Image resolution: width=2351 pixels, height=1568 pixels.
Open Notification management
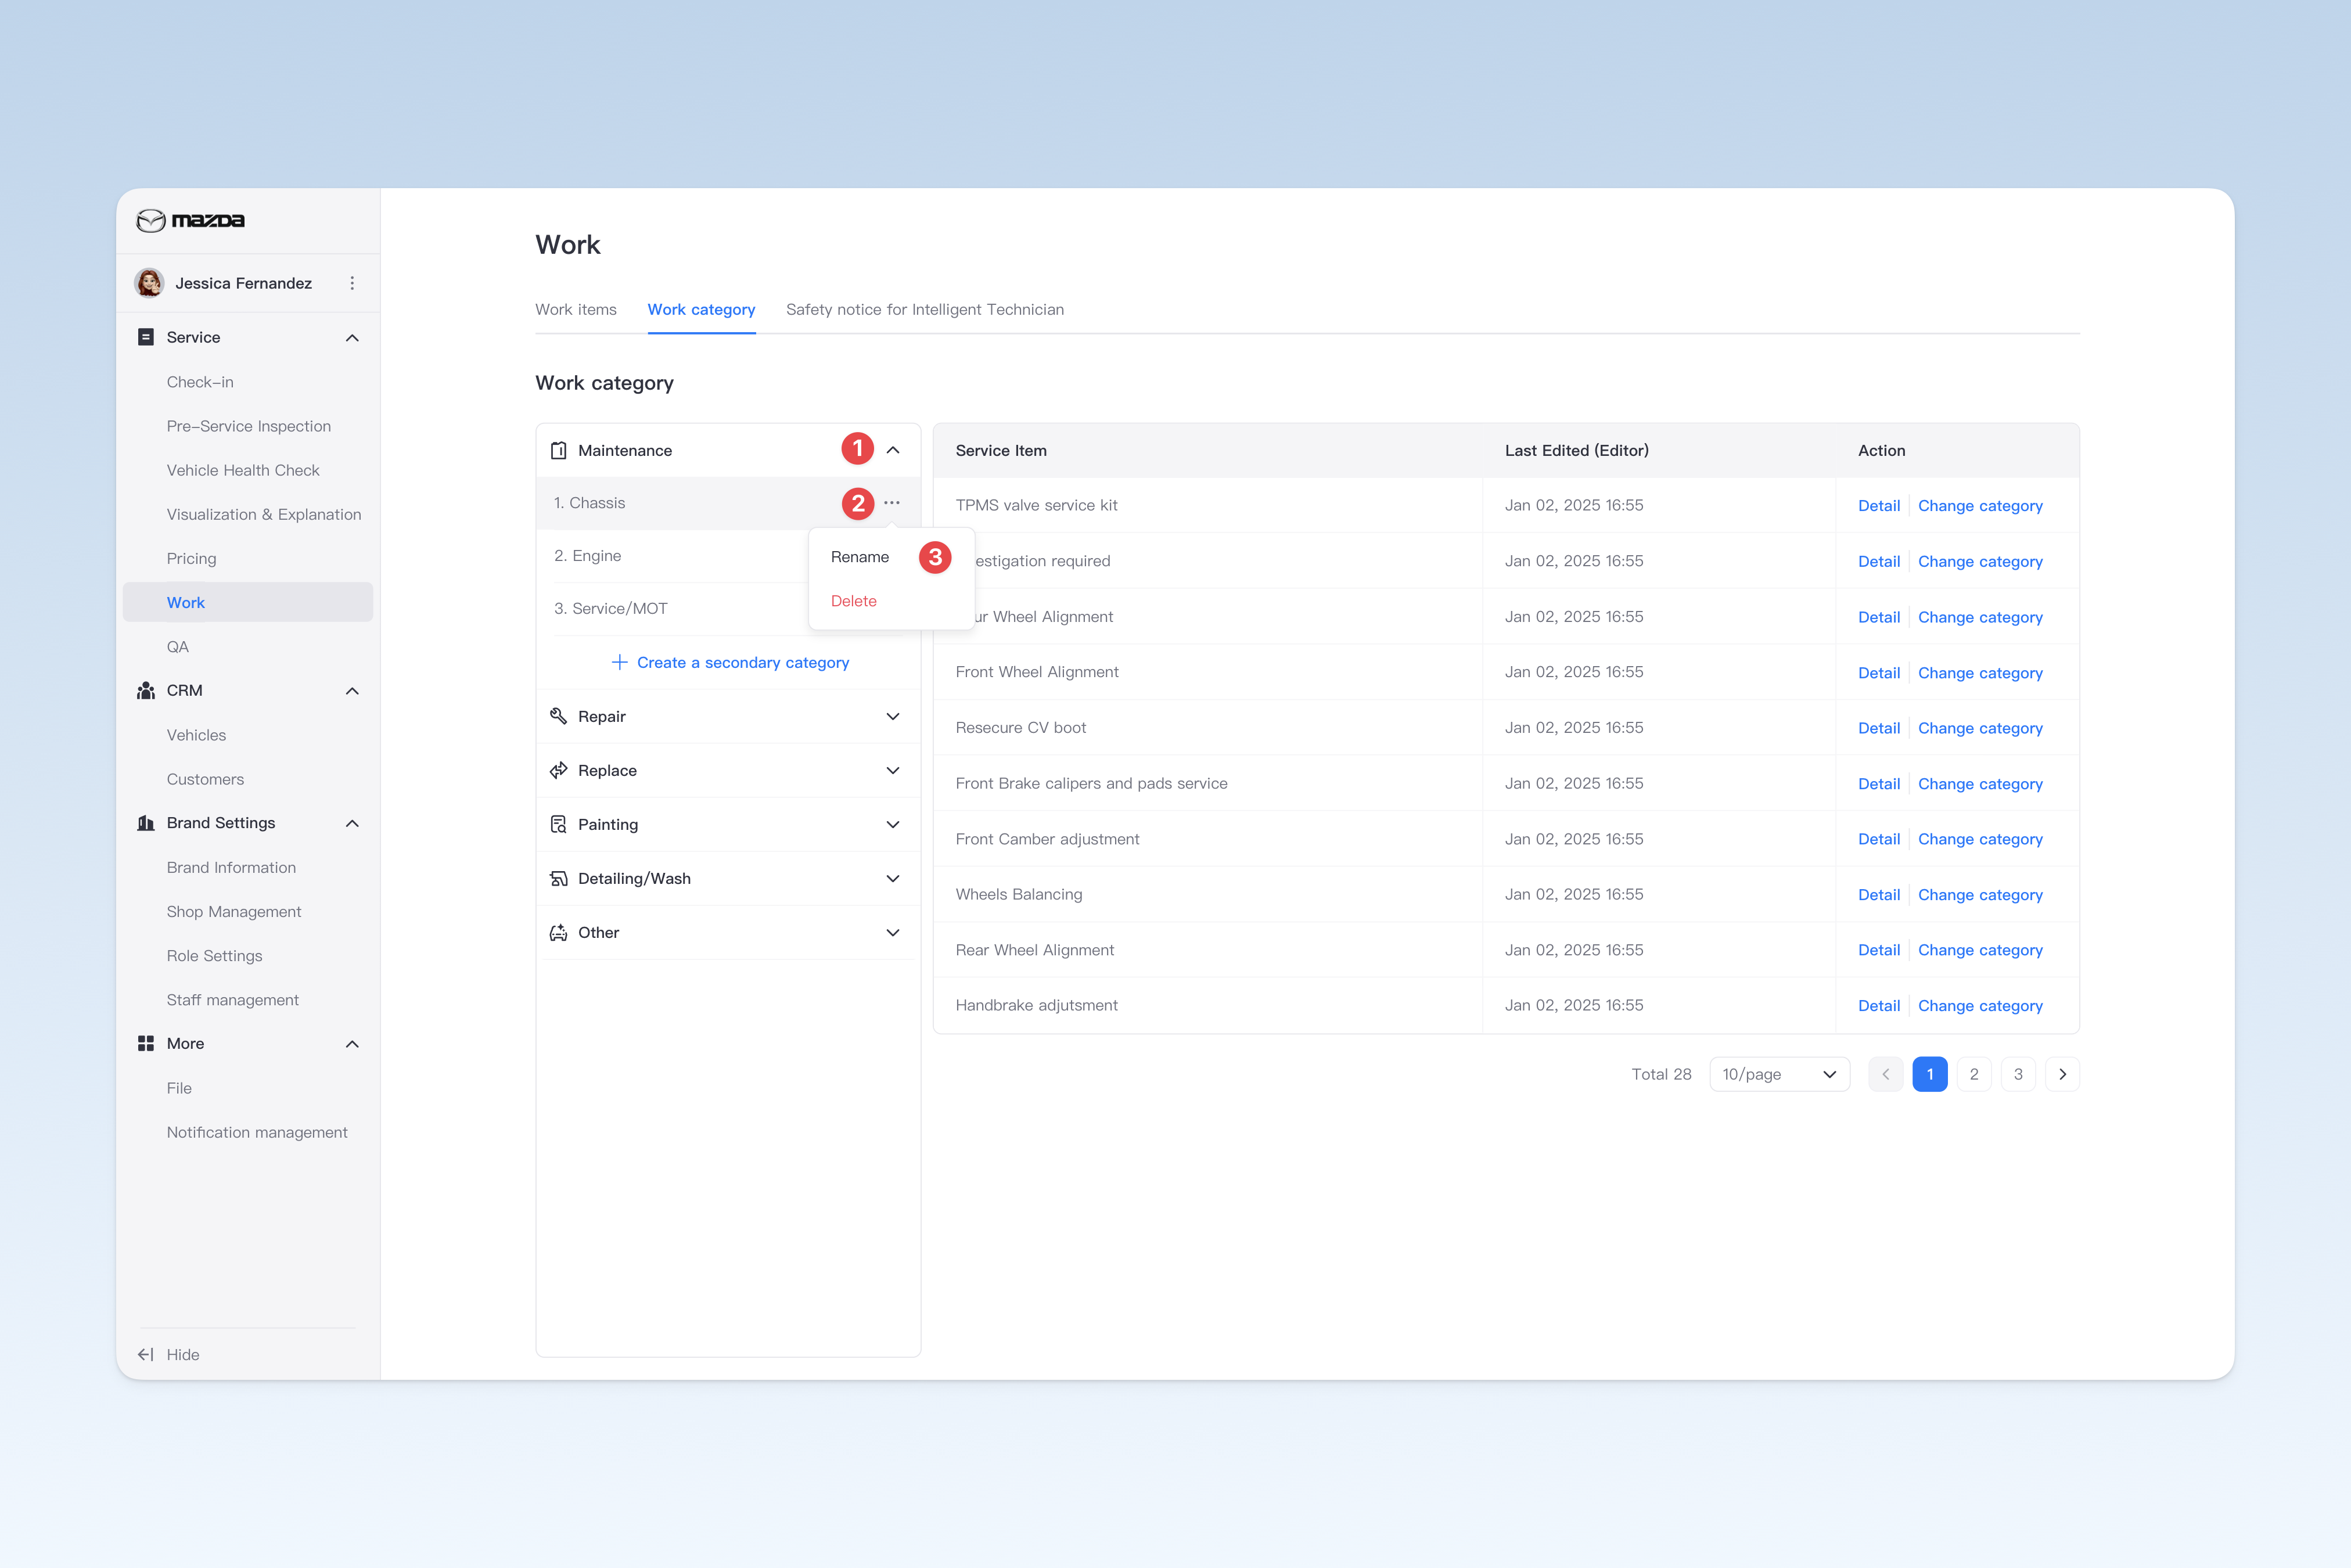pos(257,1132)
